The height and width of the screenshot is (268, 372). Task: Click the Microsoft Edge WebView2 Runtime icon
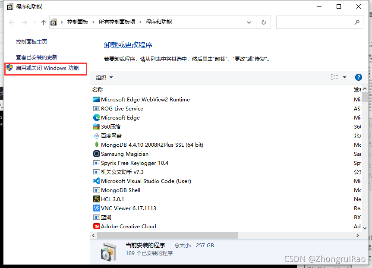pyautogui.click(x=97, y=99)
